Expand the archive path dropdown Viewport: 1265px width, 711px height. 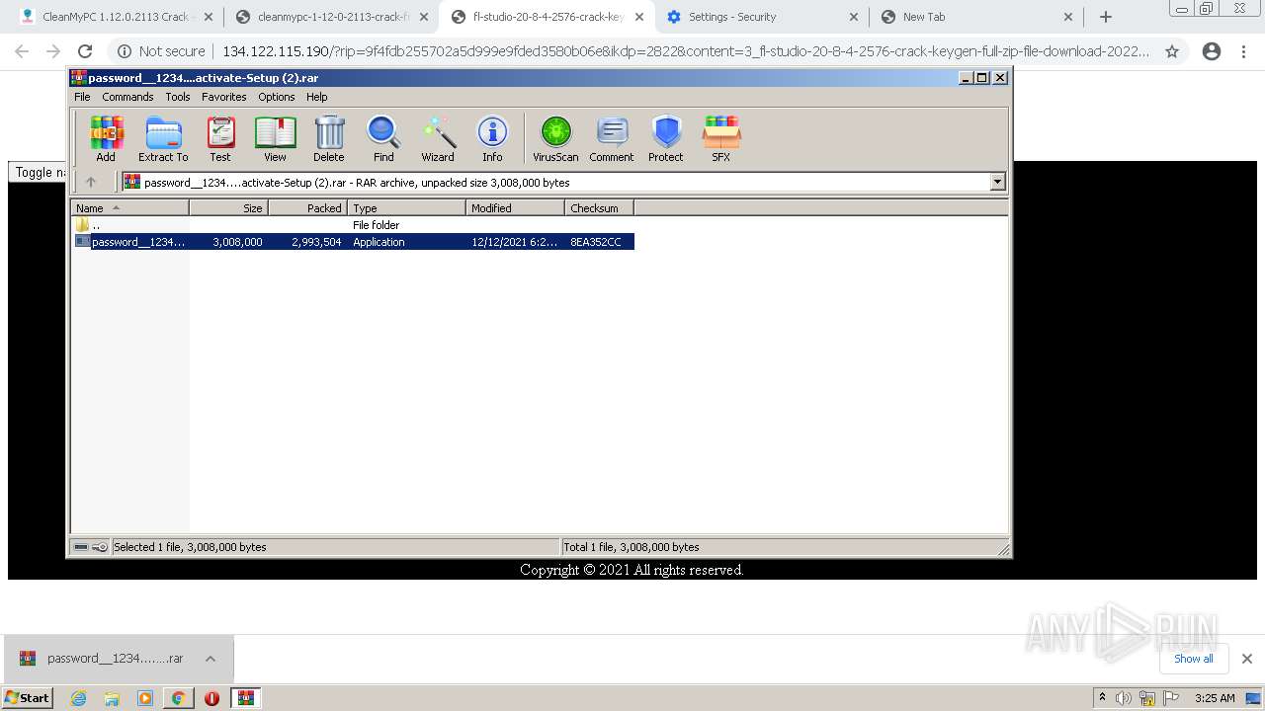[997, 182]
